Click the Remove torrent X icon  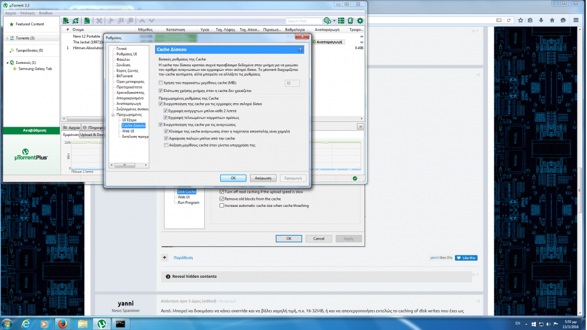99,21
